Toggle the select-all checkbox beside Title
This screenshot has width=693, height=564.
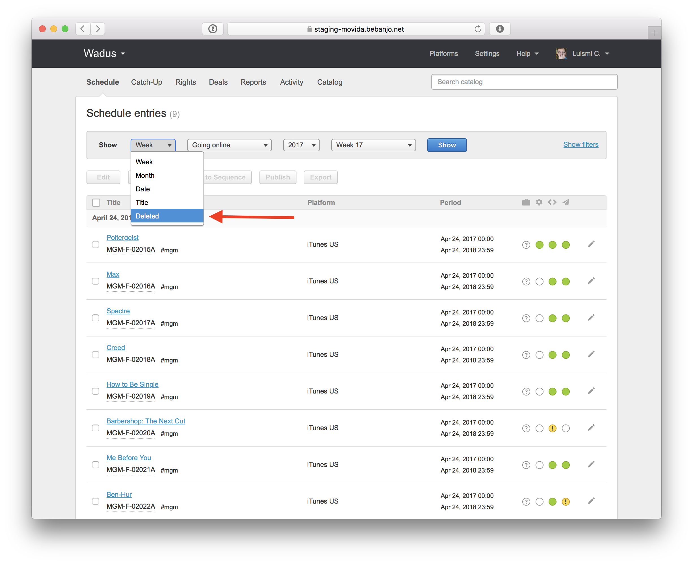(x=96, y=203)
